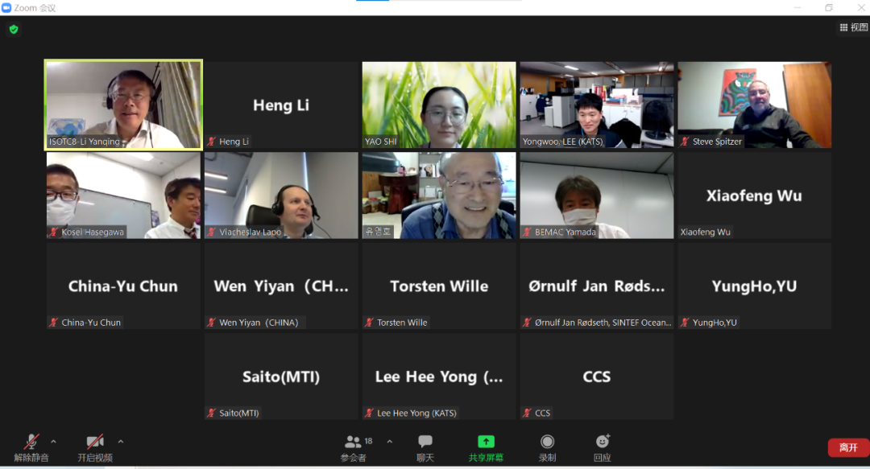Open reactions smiley icon
The width and height of the screenshot is (870, 469).
[x=603, y=441]
